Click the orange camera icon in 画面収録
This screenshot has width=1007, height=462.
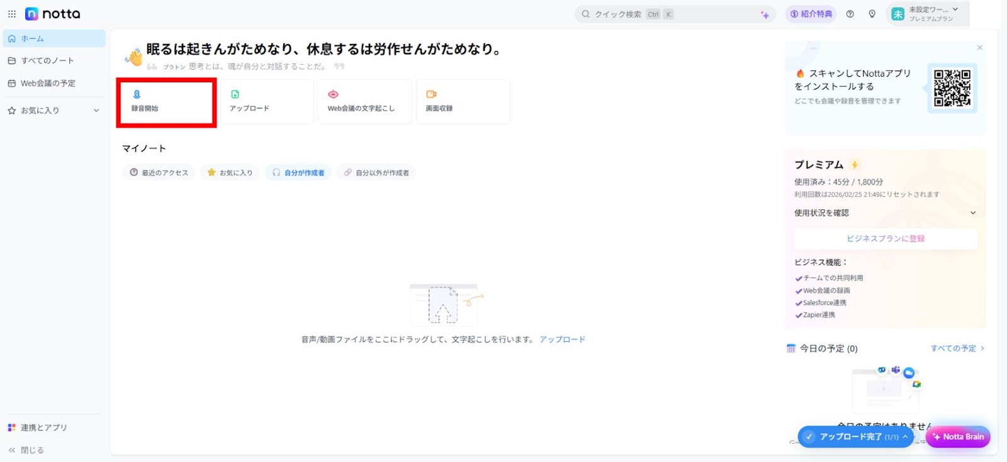click(x=431, y=94)
